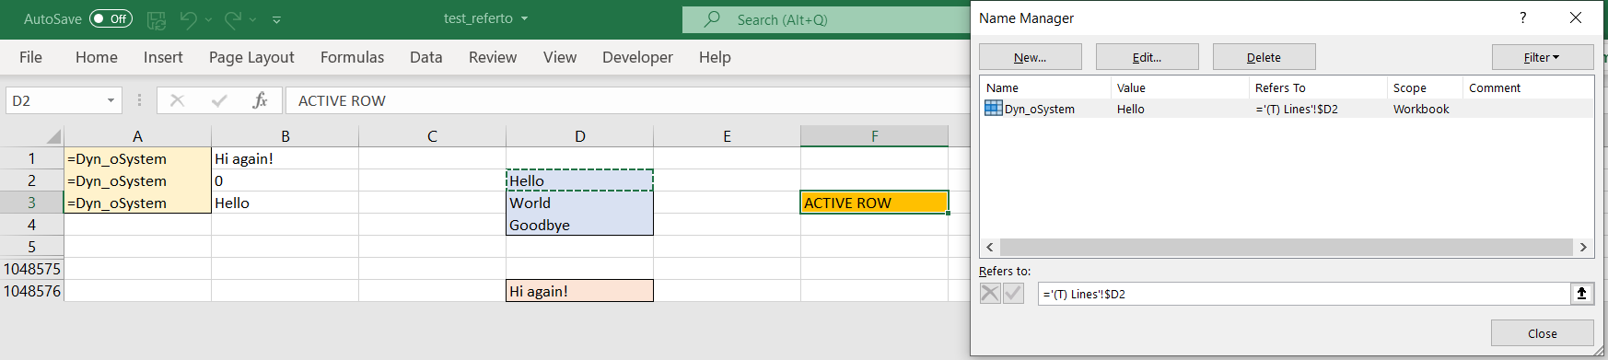Click the horizontal scrollbar left arrow
The image size is (1608, 360).
pos(990,247)
